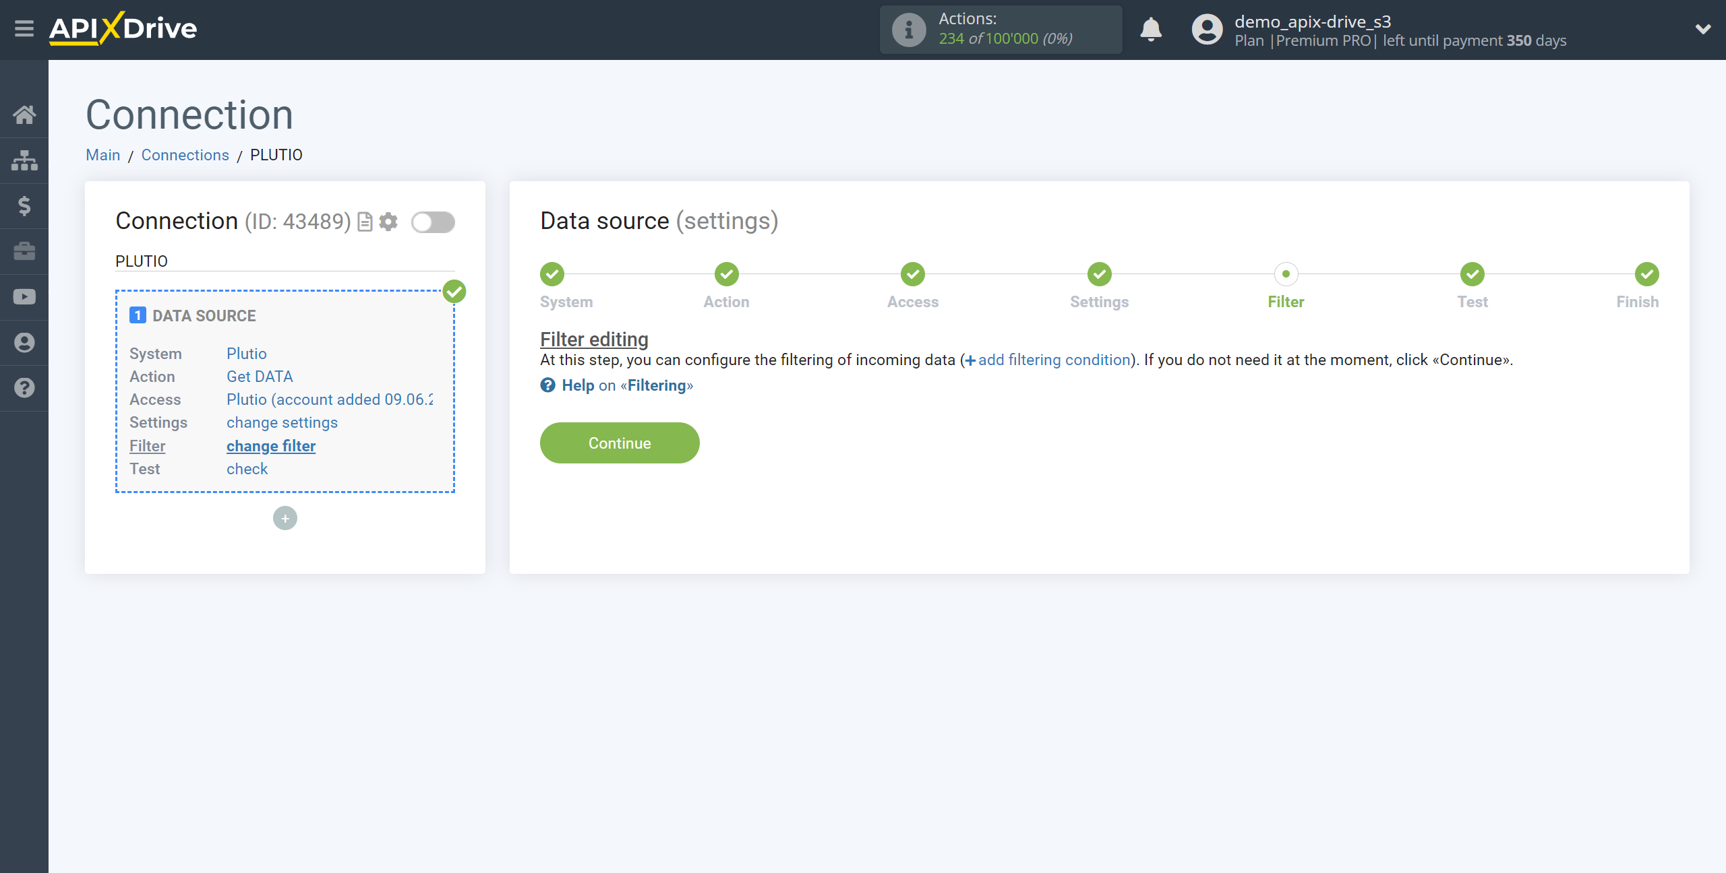Click the briefcase icon in sidebar

pyautogui.click(x=24, y=251)
